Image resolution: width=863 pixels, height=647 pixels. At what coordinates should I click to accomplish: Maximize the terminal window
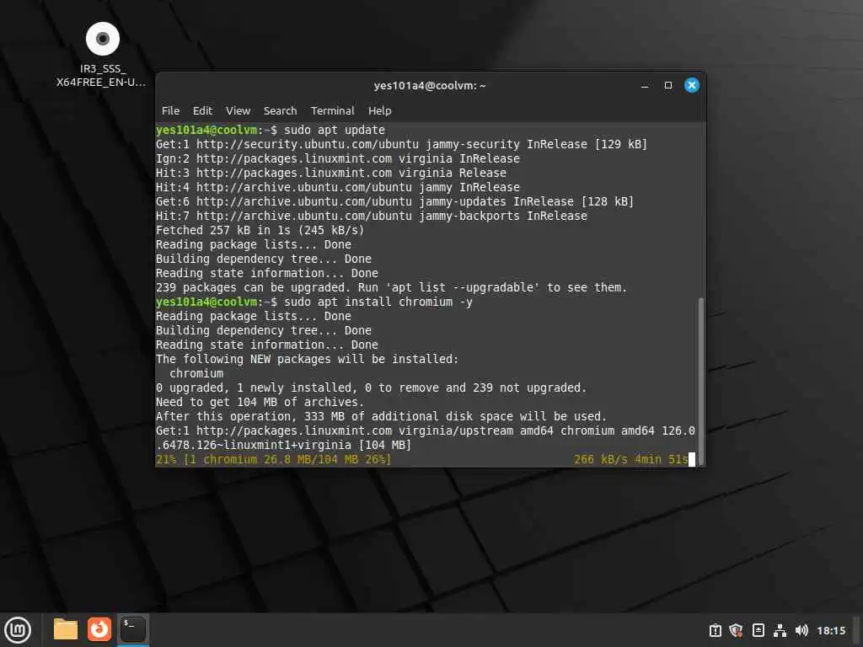click(668, 85)
